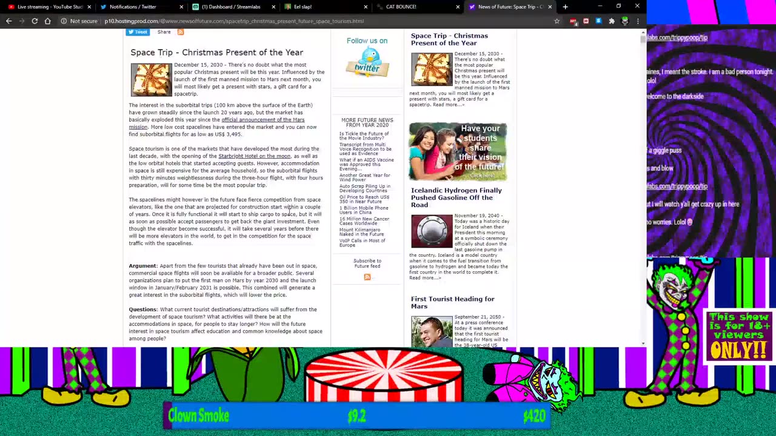Click the First Tourist man portrait thumbnail
Screen dimensions: 776x436
432,331
